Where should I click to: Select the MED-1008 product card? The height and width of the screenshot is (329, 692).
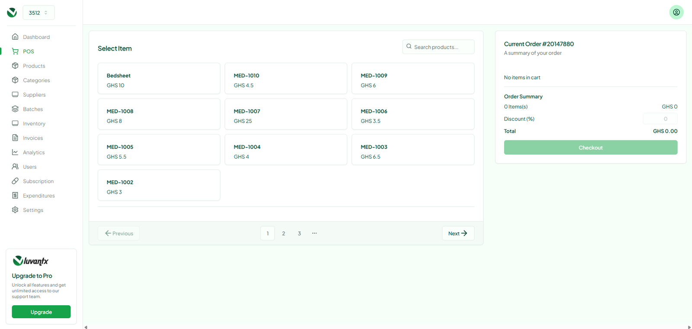(x=159, y=114)
